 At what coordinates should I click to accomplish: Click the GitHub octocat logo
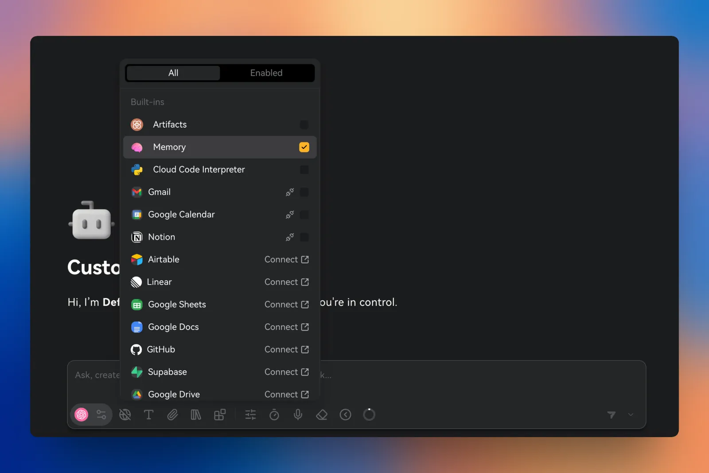(136, 349)
